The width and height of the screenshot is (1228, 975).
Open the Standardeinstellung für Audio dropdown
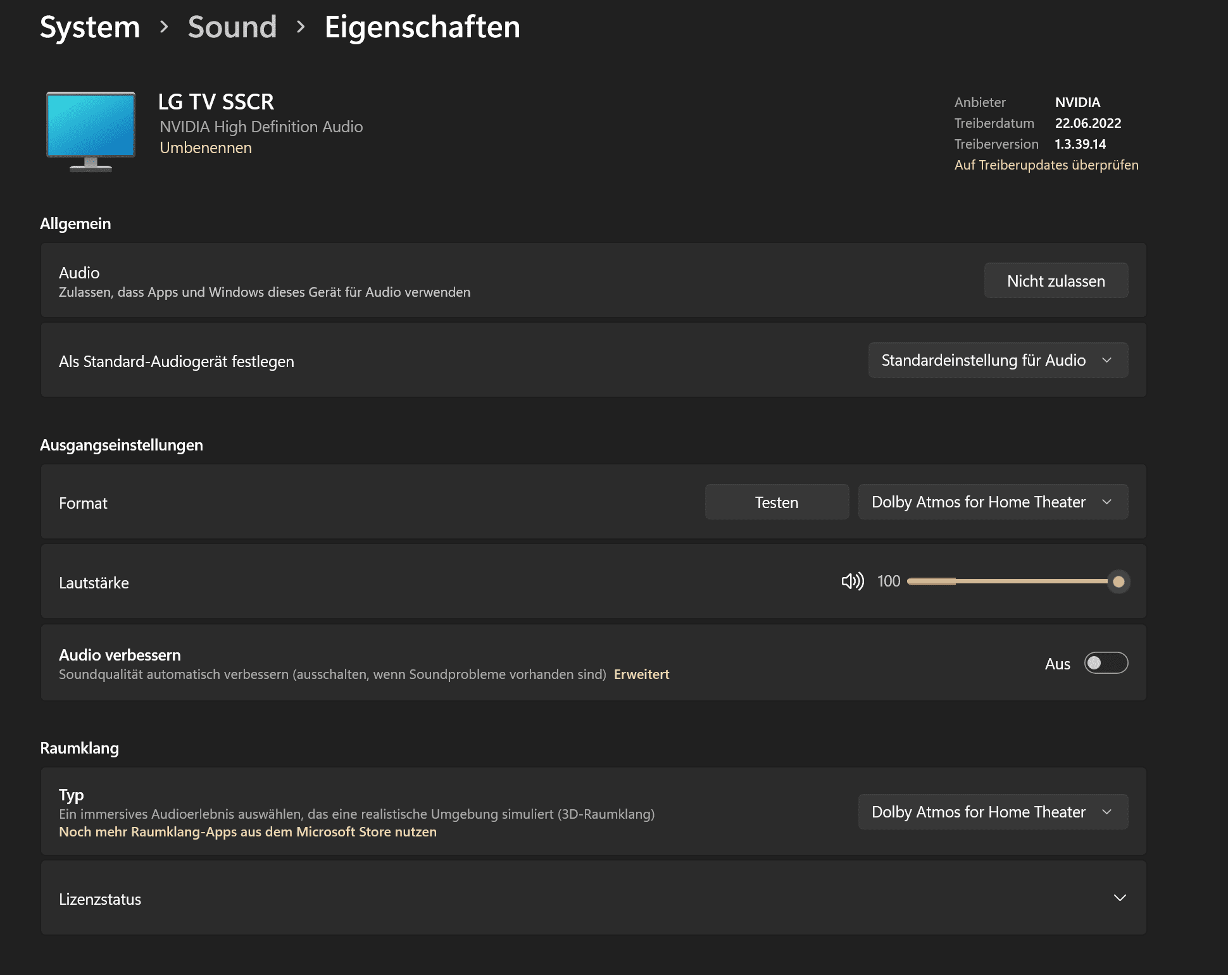(x=998, y=361)
